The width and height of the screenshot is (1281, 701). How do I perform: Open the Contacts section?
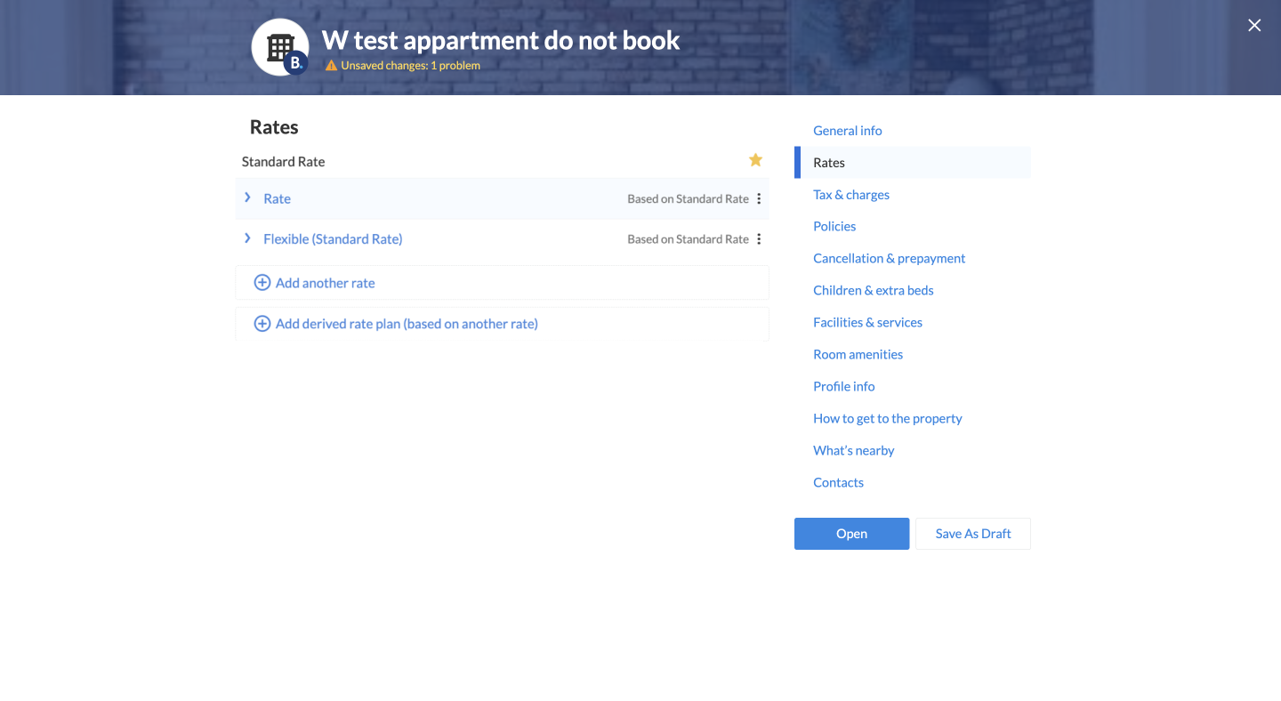coord(839,483)
